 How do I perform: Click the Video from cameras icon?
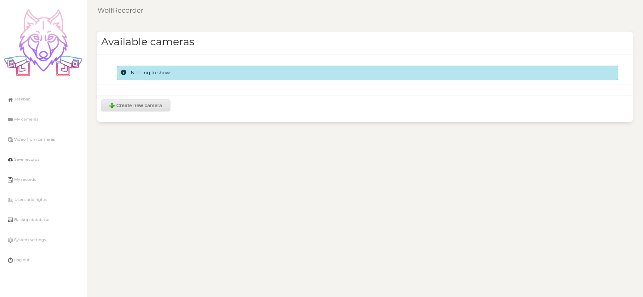click(x=10, y=140)
